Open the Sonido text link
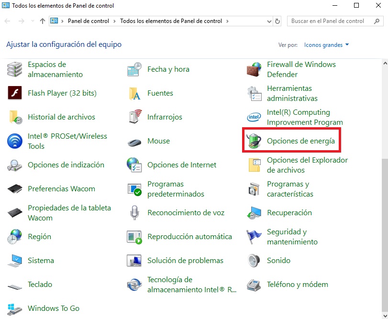This screenshot has width=388, height=319. pos(278,260)
